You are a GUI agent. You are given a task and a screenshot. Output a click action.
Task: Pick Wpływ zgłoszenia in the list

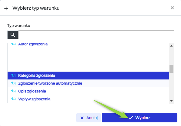tap(88, 99)
